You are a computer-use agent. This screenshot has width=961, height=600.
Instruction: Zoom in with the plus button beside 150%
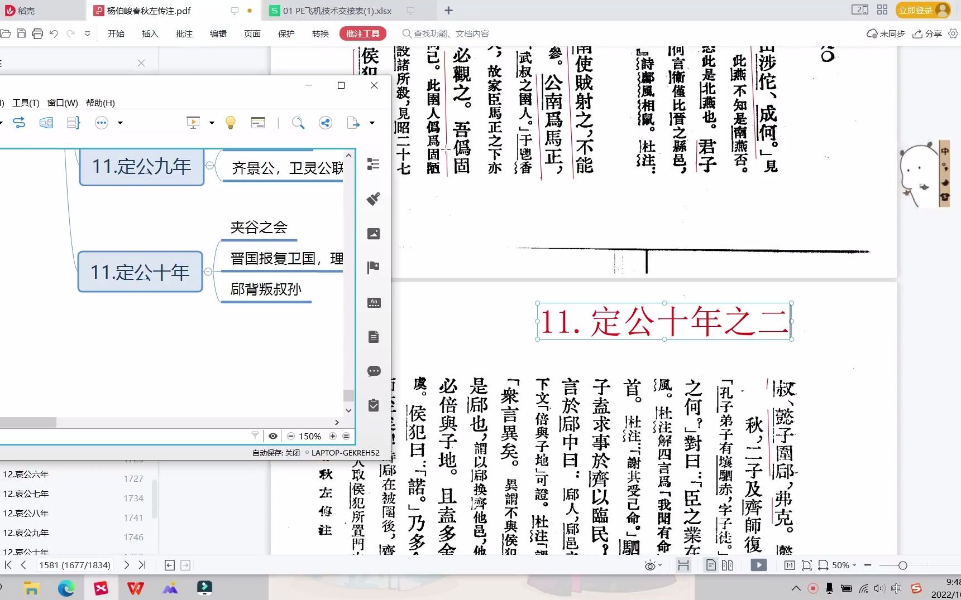[x=333, y=436]
